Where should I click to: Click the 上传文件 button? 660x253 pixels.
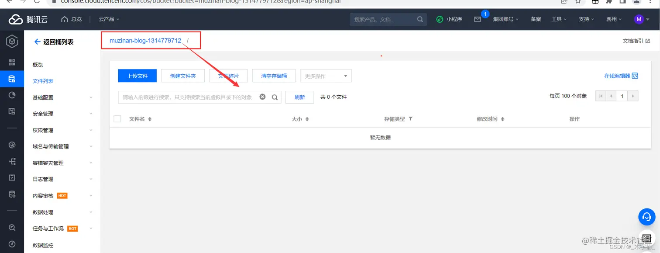click(137, 75)
